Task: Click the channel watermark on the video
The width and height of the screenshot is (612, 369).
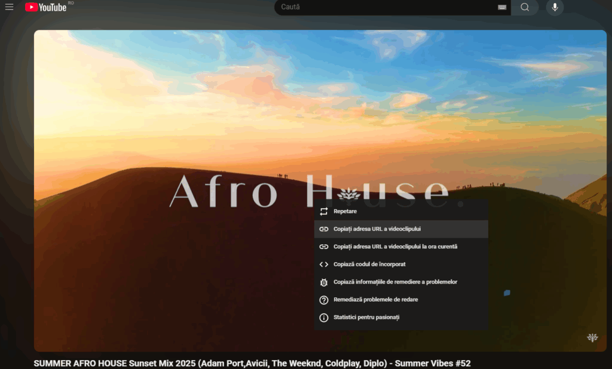Action: (592, 338)
